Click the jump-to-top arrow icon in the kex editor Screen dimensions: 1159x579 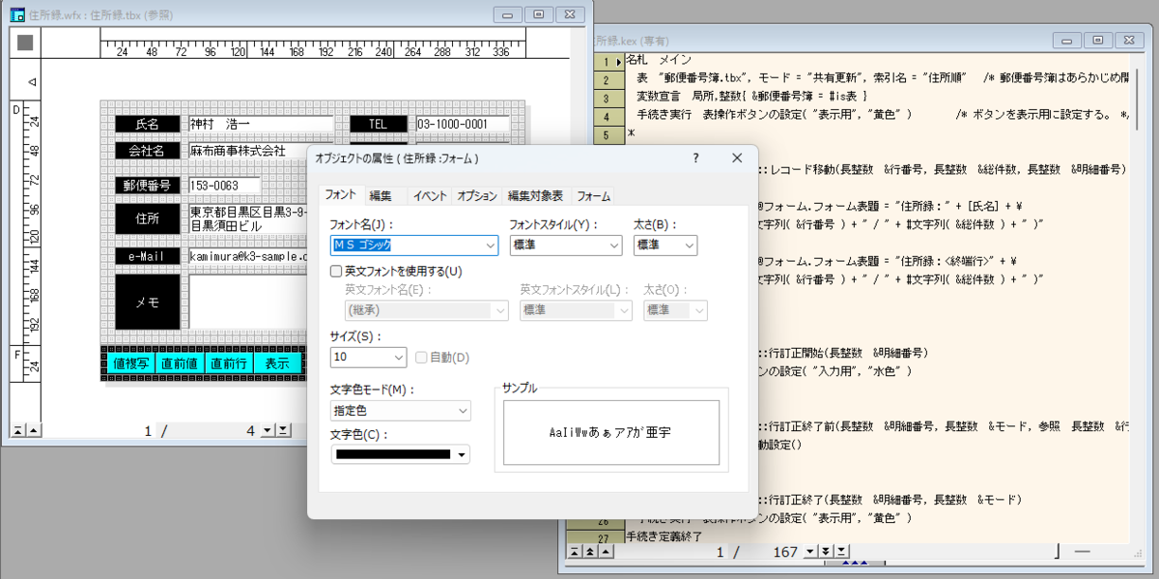tap(573, 552)
